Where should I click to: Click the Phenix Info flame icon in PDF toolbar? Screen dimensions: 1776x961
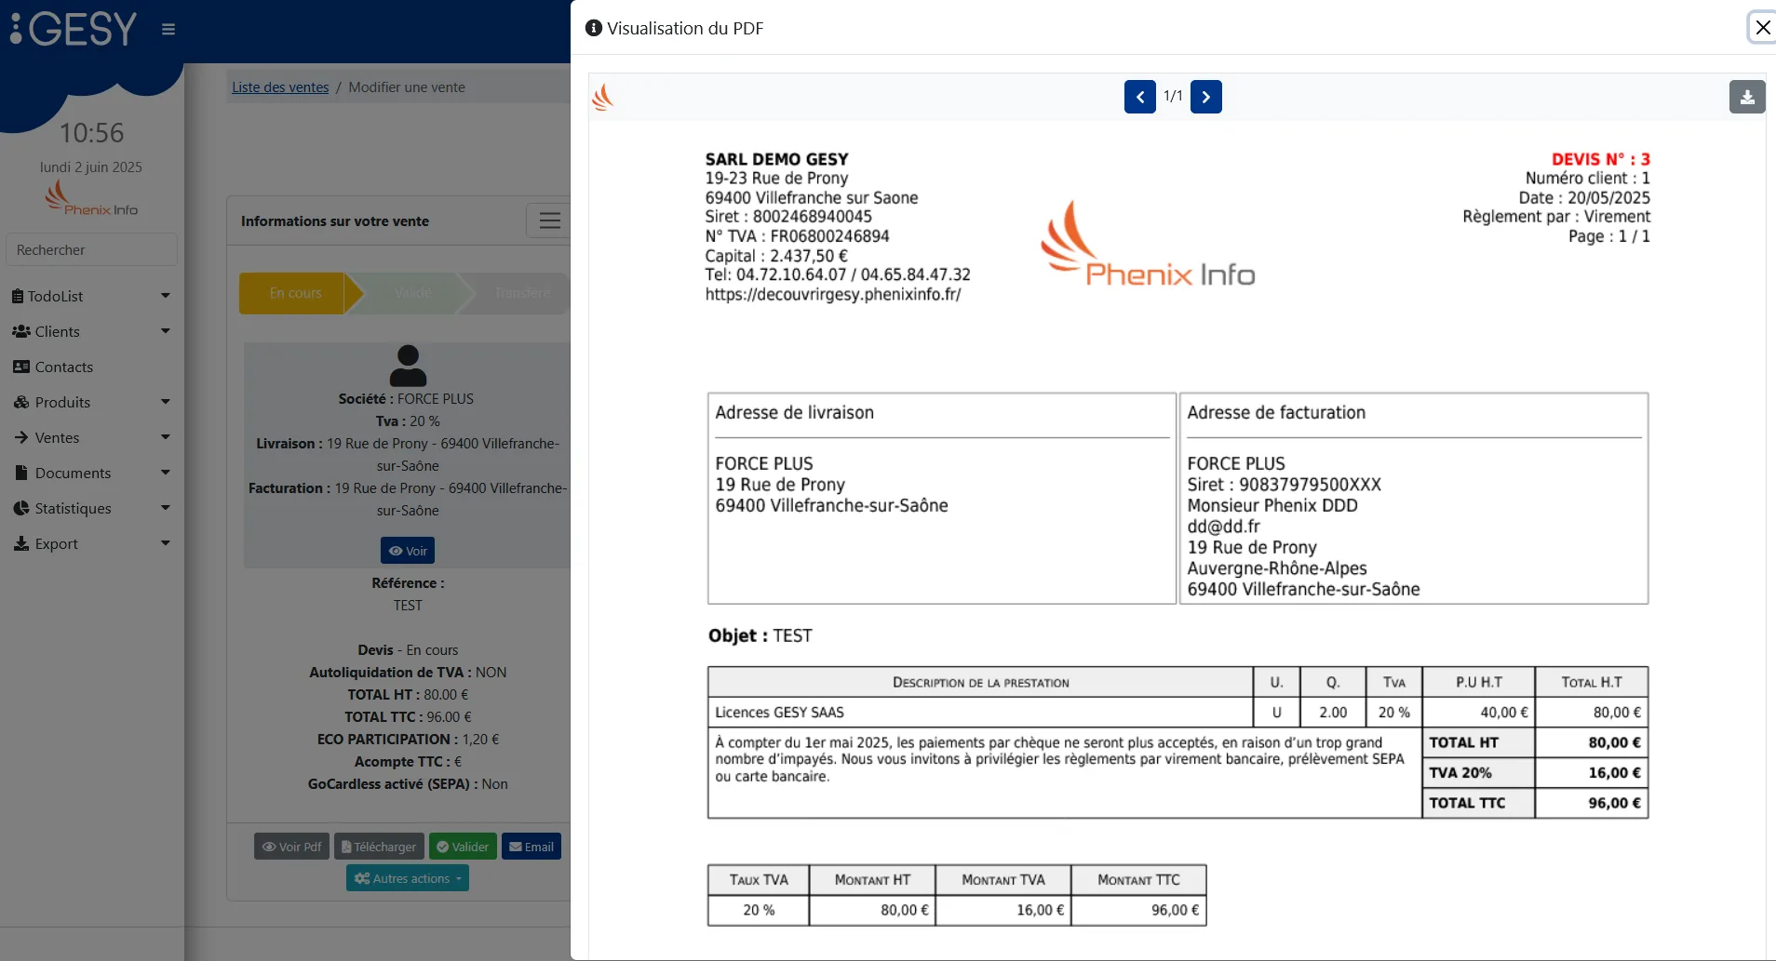tap(603, 97)
